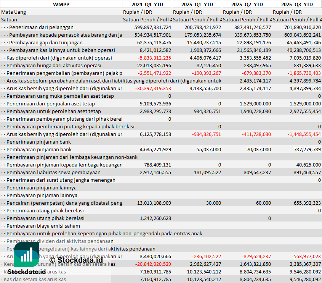Select the Penerimaan pinjaman bank row label
Viewport: 322px width, 283px height.
pos(38,142)
